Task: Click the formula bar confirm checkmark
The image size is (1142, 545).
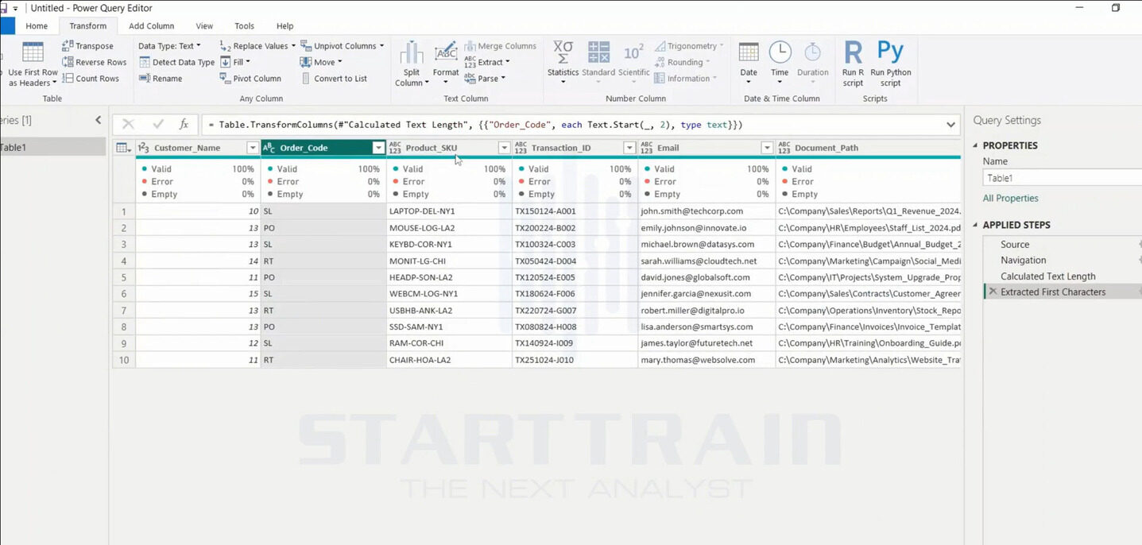Action: coord(157,124)
